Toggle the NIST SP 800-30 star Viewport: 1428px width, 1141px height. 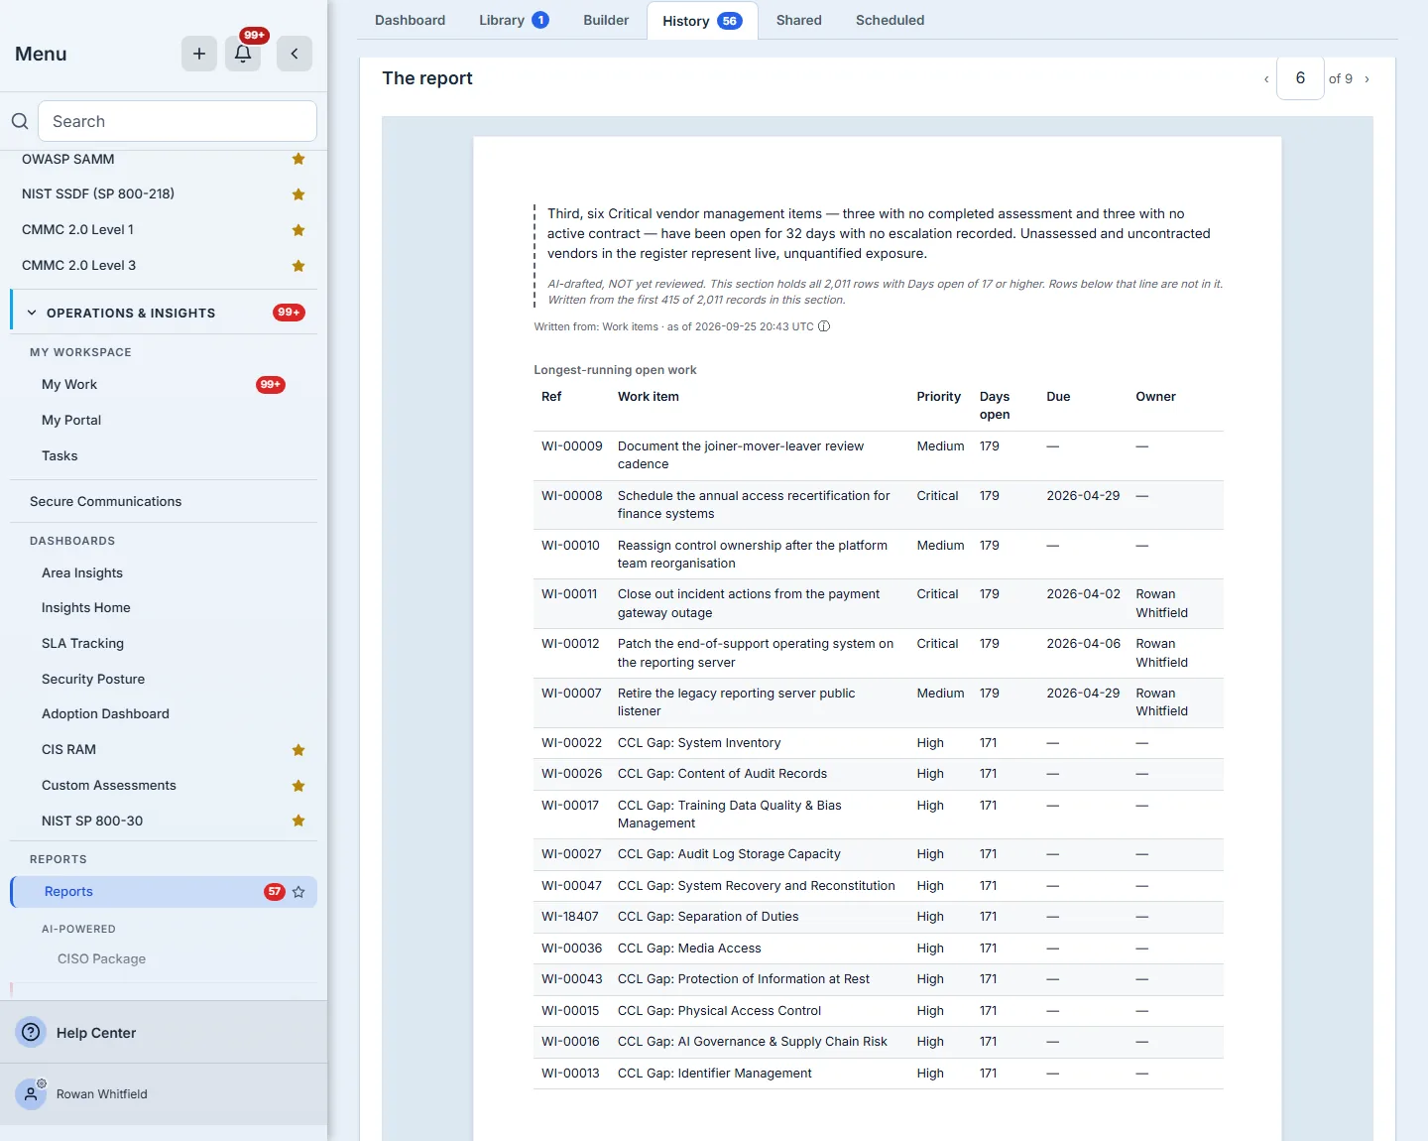tap(298, 821)
